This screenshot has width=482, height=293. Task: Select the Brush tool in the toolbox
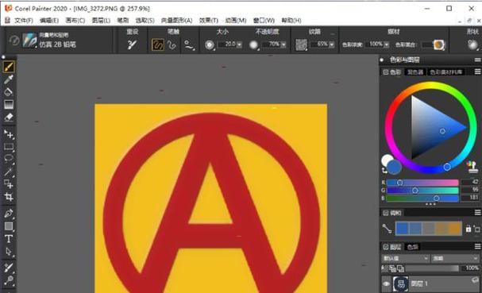click(x=9, y=67)
